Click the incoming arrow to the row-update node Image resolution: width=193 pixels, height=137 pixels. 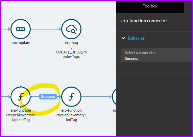6,29
